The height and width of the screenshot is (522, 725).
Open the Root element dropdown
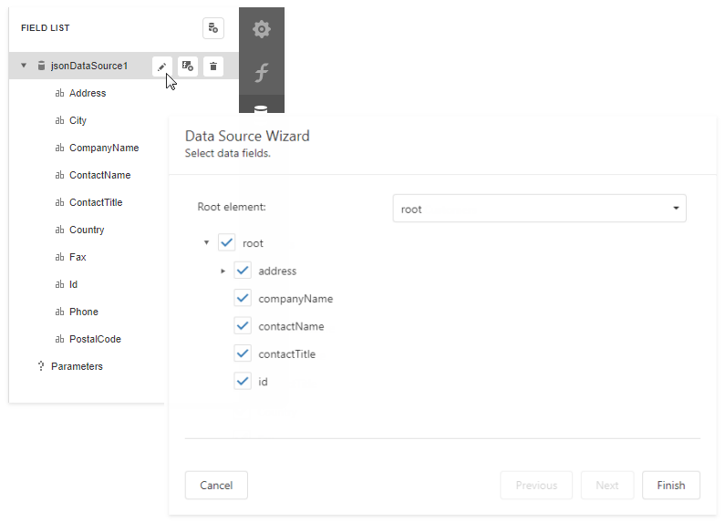[x=539, y=209]
